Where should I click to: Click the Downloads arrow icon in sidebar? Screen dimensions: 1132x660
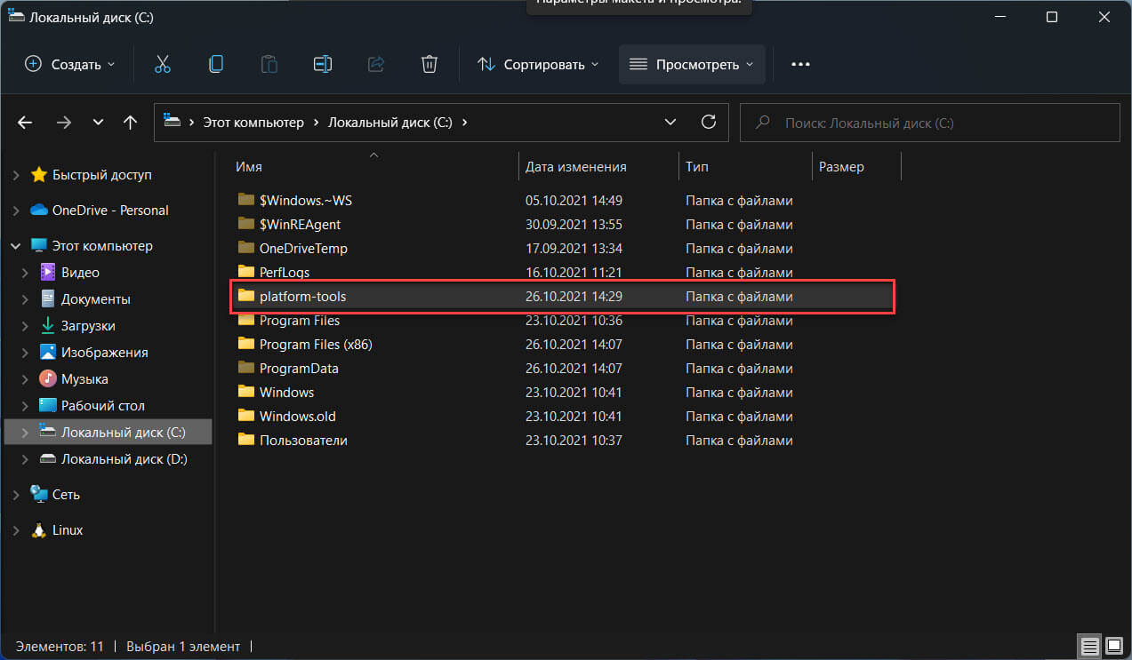48,325
